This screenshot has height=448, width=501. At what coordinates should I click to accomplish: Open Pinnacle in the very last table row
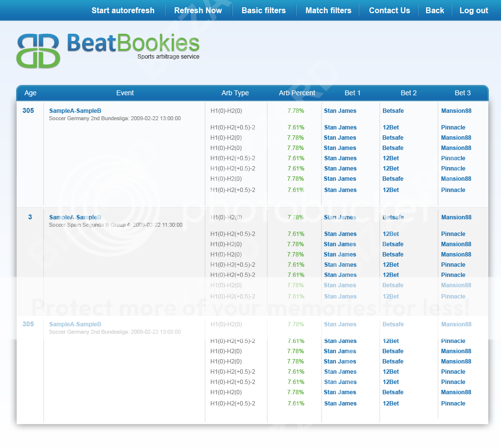tap(453, 404)
